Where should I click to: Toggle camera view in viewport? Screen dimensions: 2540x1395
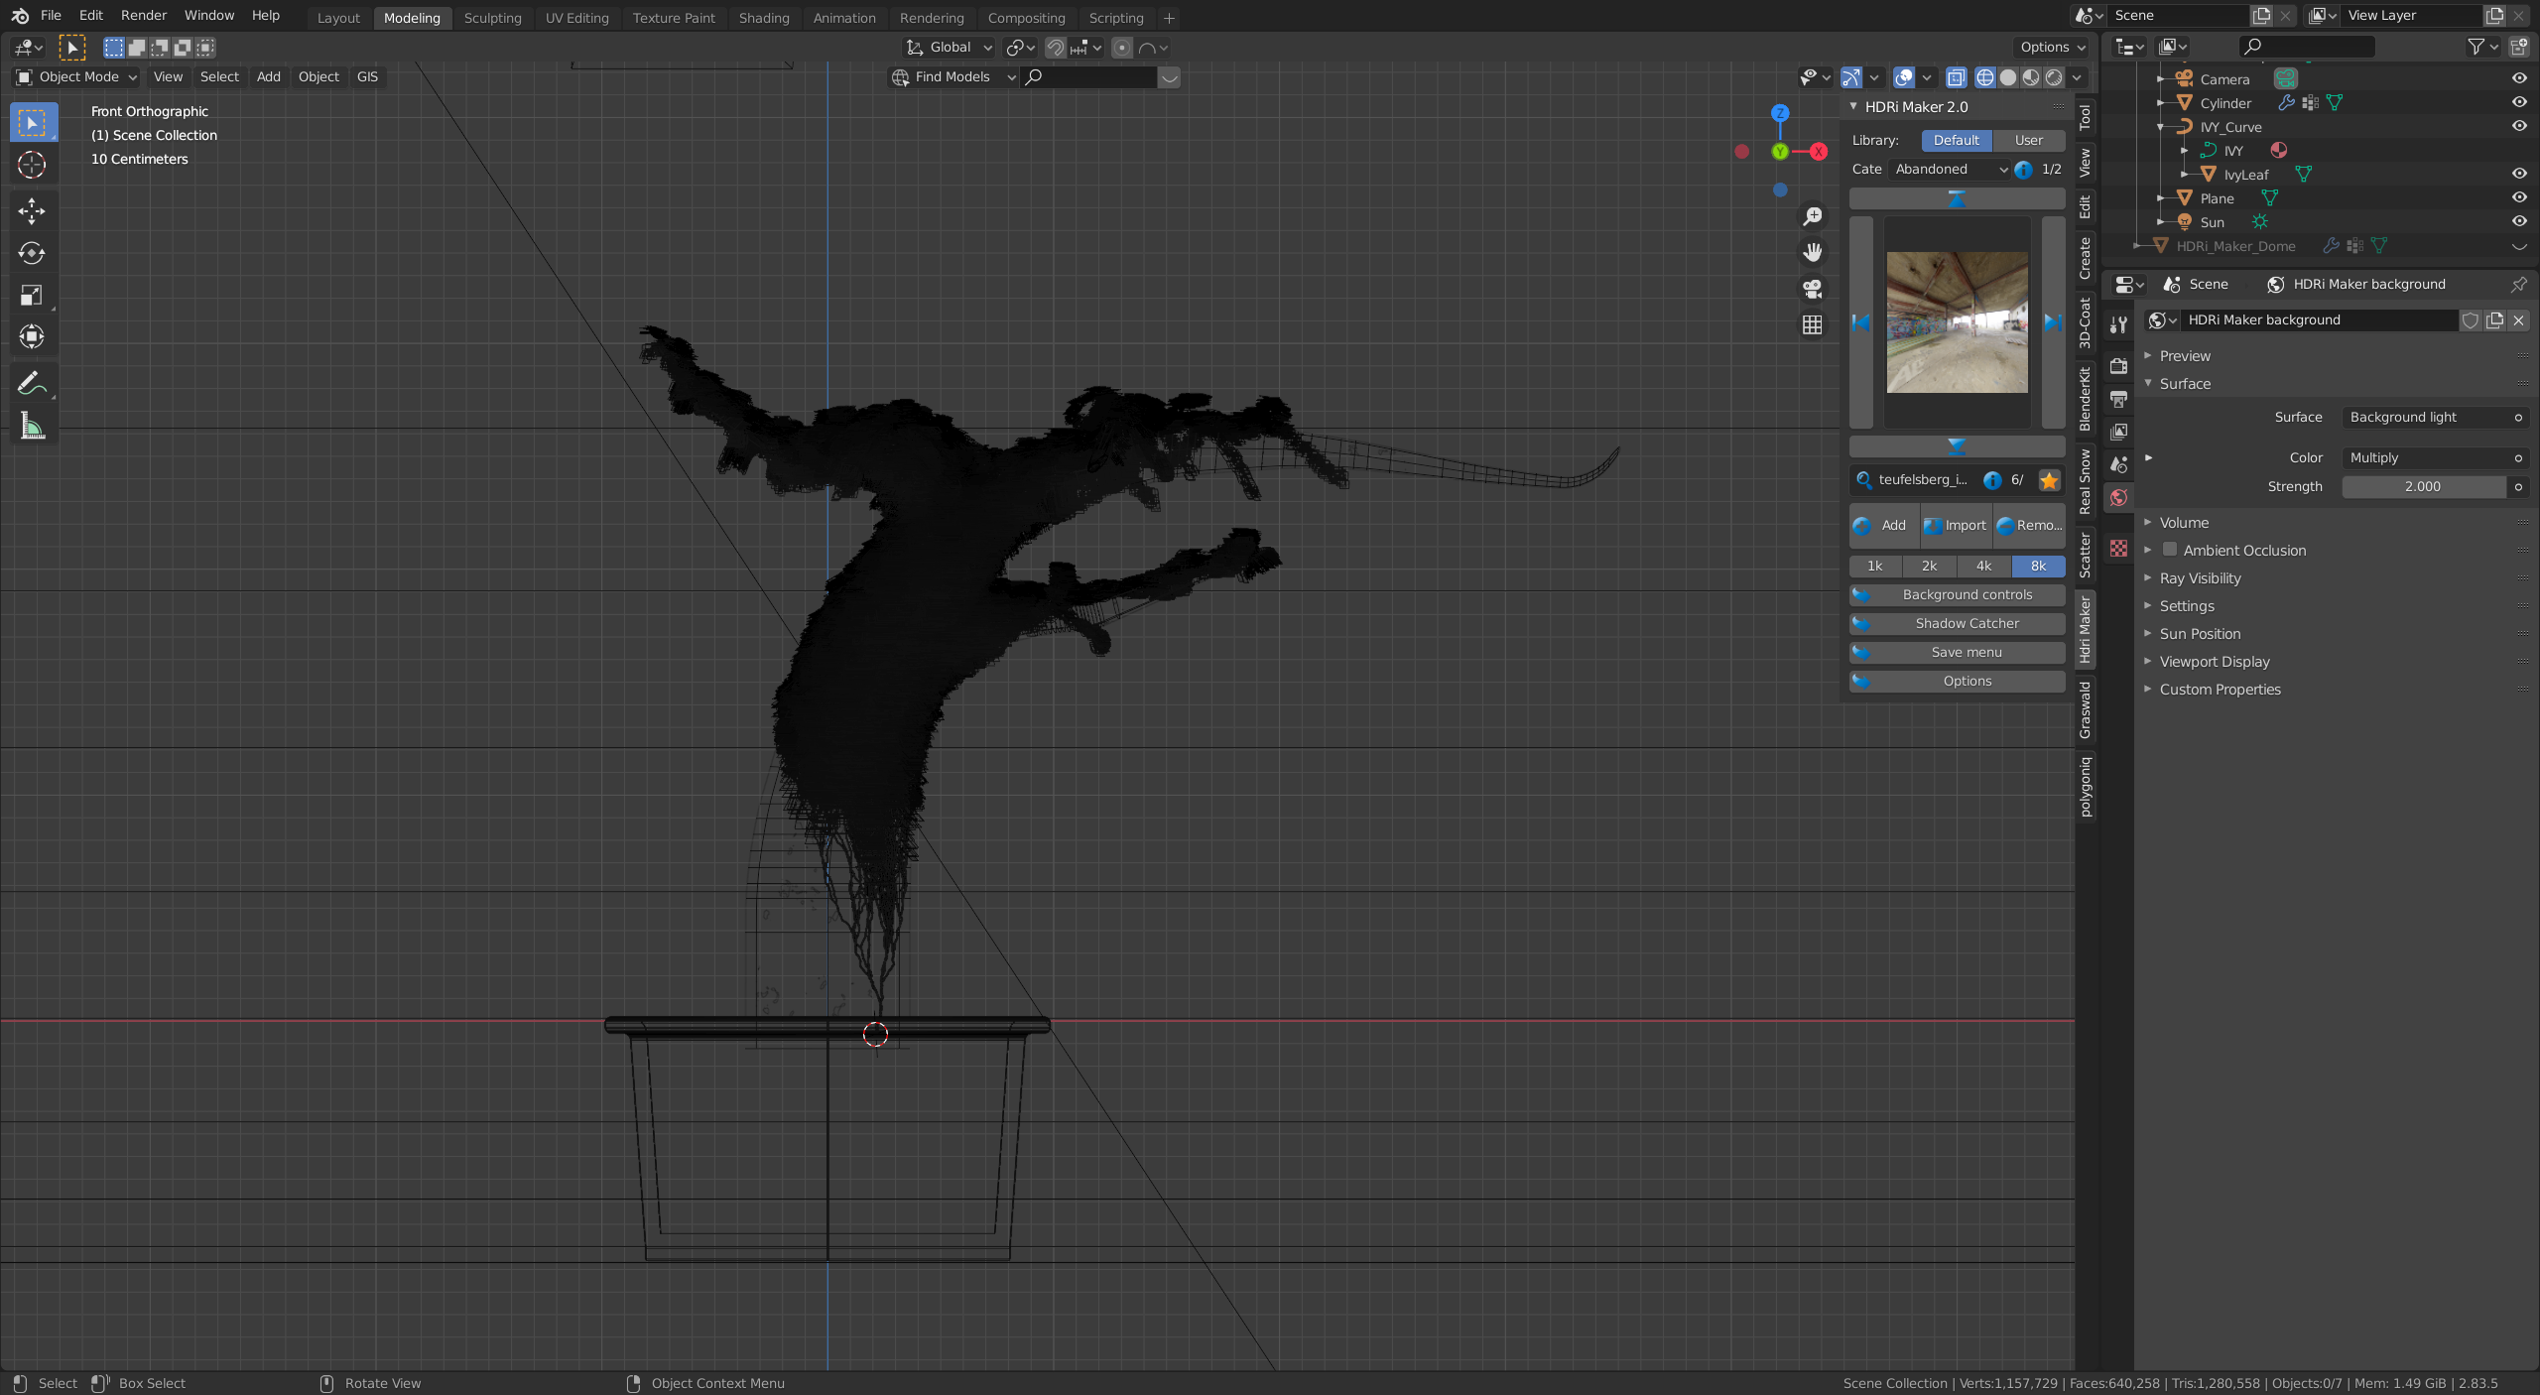point(1813,289)
